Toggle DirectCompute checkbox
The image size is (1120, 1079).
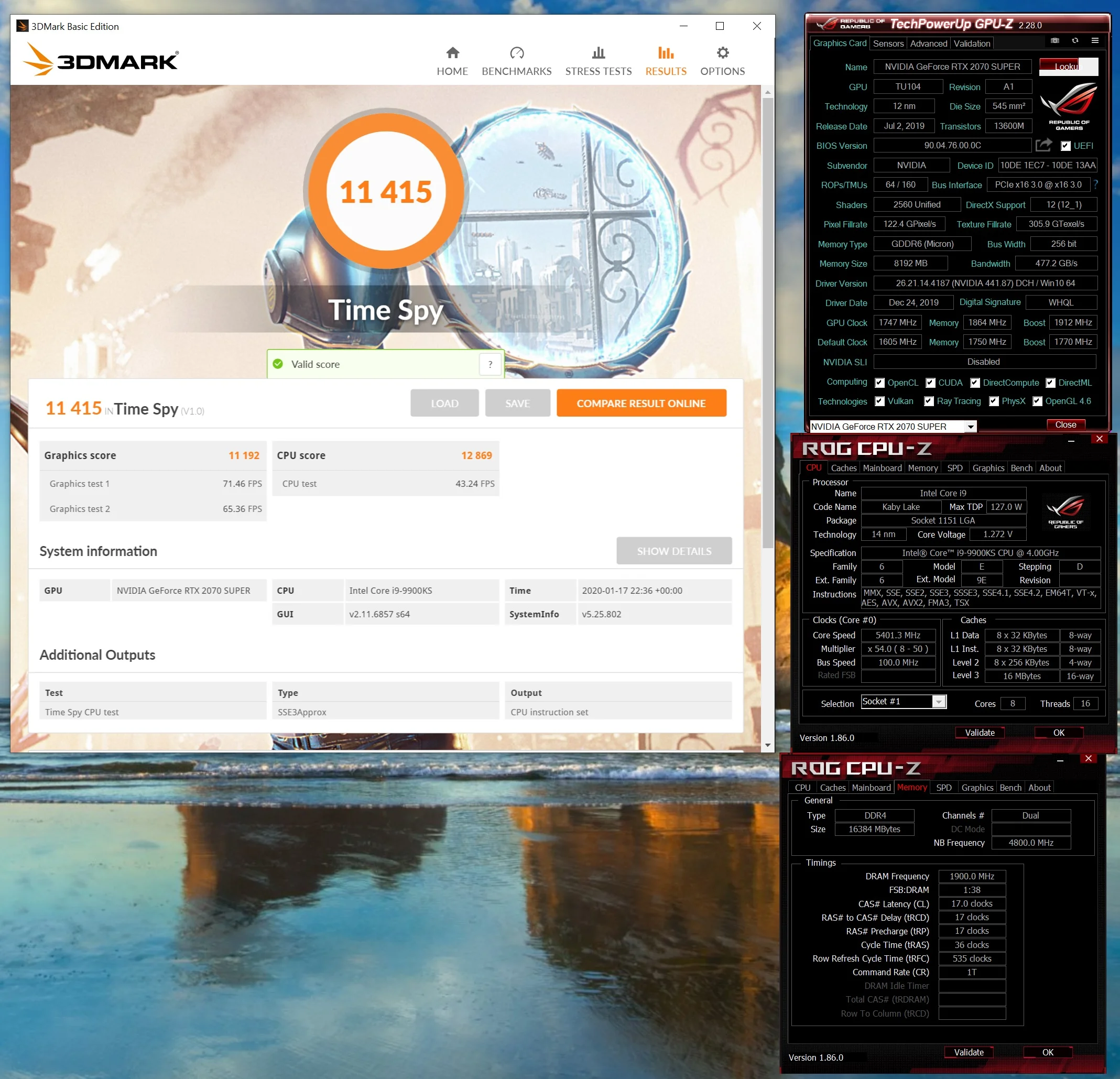[x=975, y=383]
